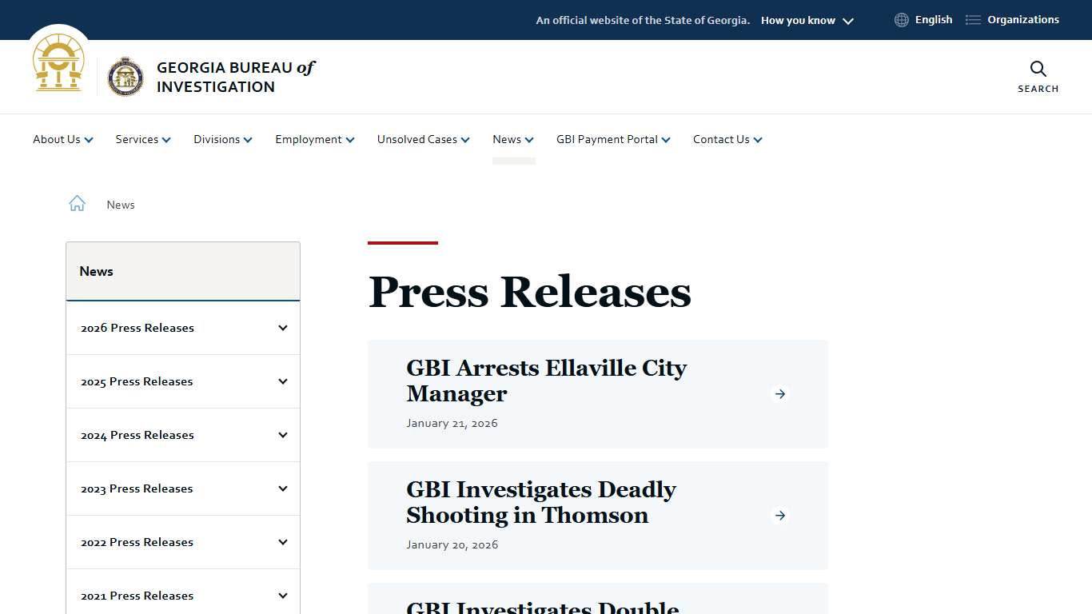The image size is (1092, 614).
Task: Open the Services dropdown
Action: (142, 139)
